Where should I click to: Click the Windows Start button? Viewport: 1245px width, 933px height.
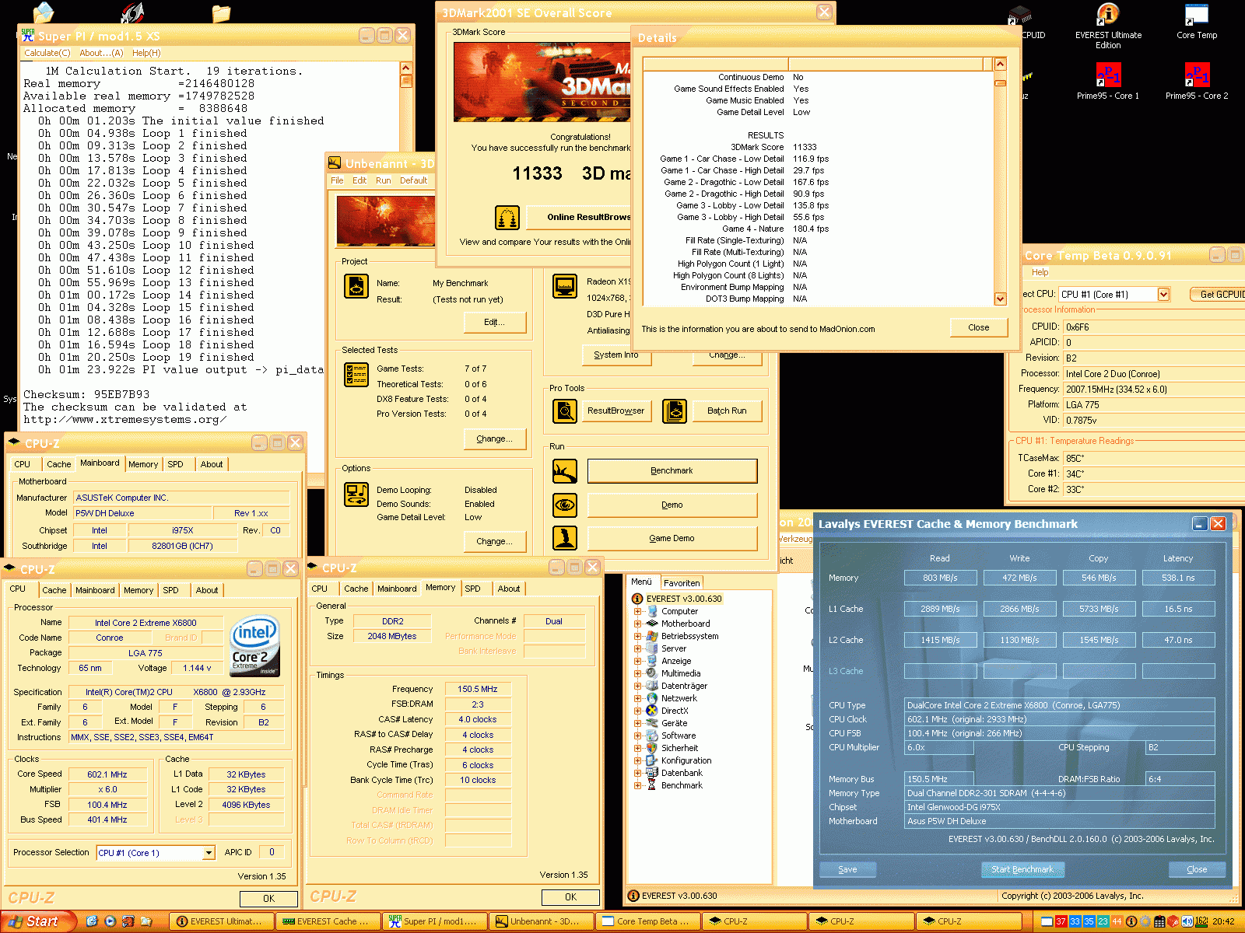38,921
